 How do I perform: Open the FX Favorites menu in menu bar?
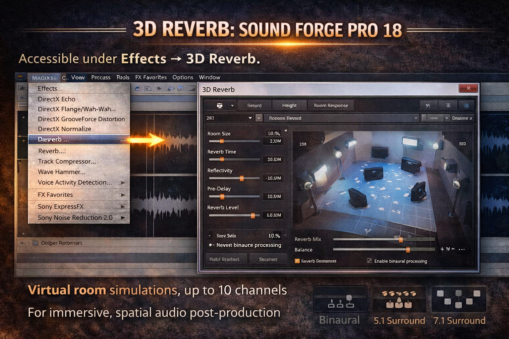click(151, 77)
